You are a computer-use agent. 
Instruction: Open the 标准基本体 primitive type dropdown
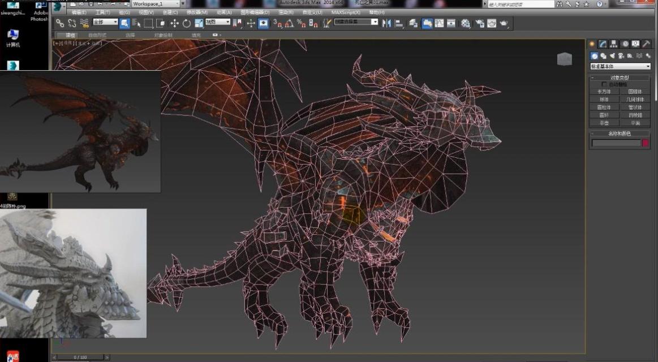pos(620,66)
